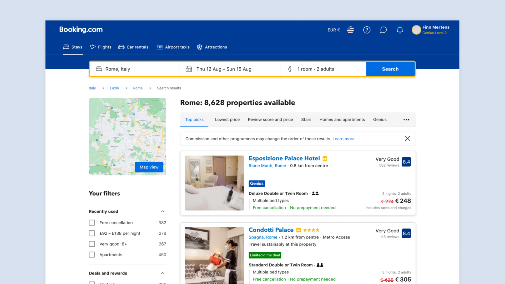Select the Car rentals tab
Image resolution: width=505 pixels, height=284 pixels.
133,47
